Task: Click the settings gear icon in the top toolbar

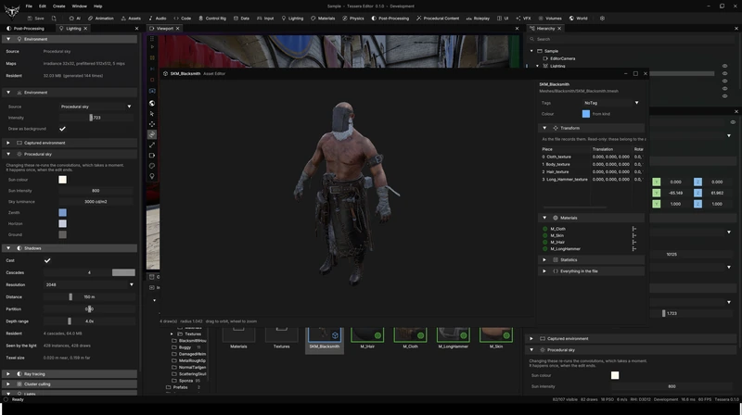Action: point(602,19)
